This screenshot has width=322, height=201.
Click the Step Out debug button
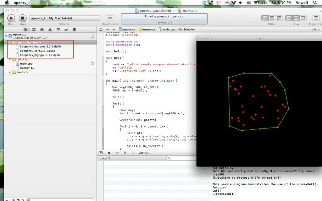click(x=133, y=153)
